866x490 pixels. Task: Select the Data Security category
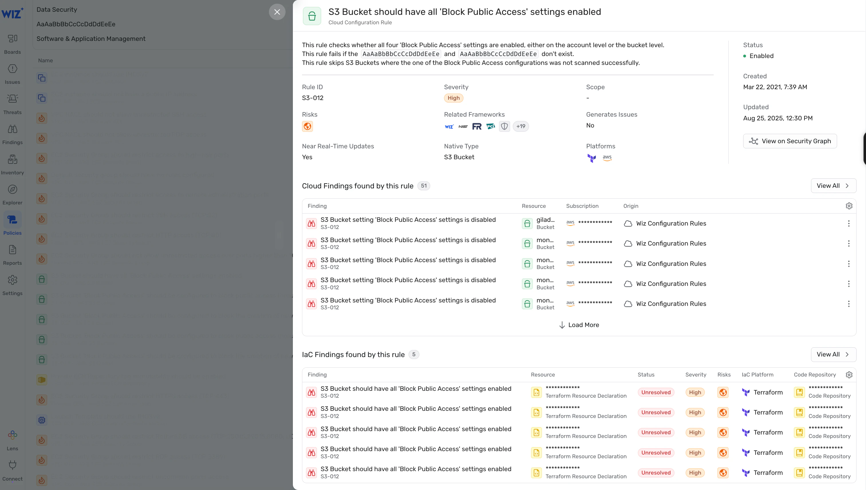point(57,9)
